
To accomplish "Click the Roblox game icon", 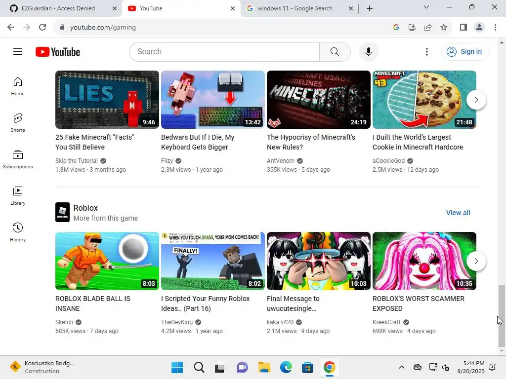I will (62, 212).
